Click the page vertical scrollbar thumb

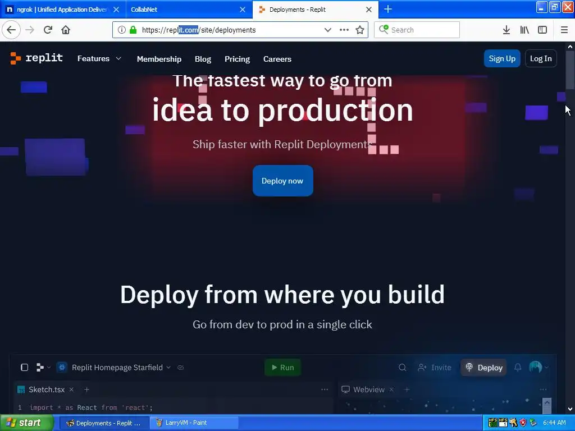(x=570, y=70)
